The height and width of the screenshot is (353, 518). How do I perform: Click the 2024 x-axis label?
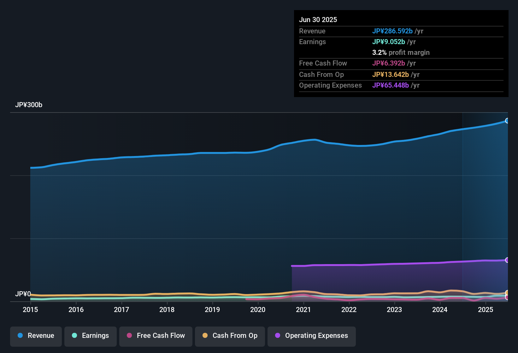pyautogui.click(x=440, y=310)
